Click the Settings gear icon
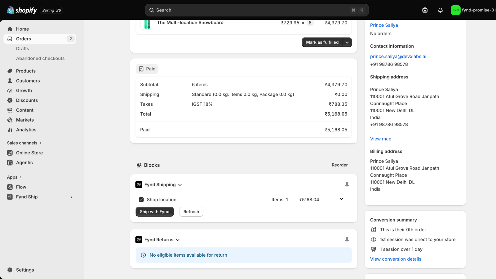 click(10, 270)
